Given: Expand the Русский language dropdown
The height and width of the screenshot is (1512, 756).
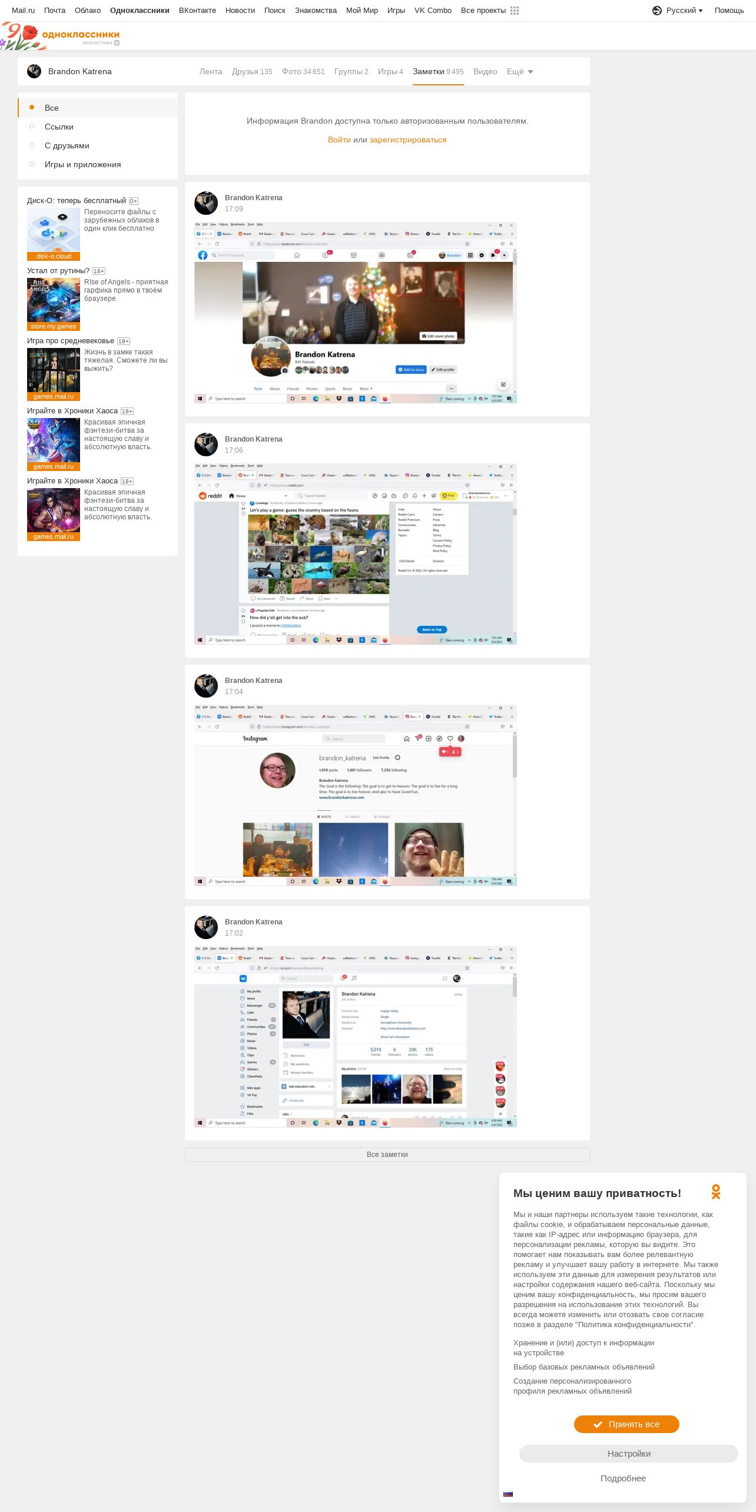Looking at the screenshot, I should [x=684, y=11].
